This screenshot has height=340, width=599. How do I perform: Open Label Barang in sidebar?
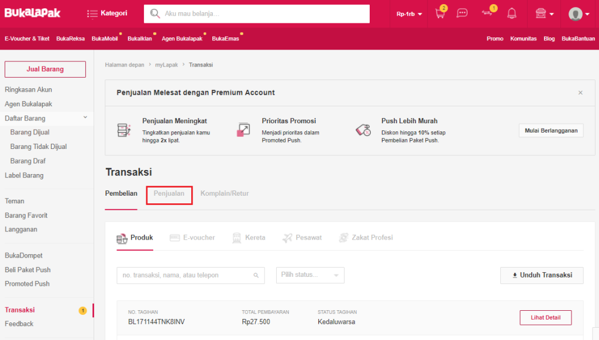[x=24, y=175]
